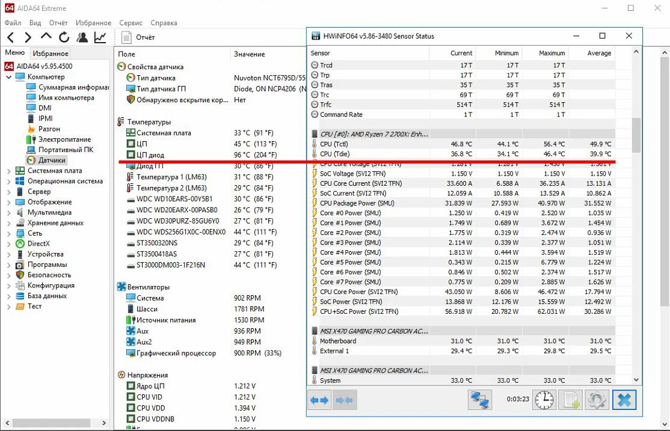Expand the Безопасность tree node
670x431 pixels.
coord(9,275)
